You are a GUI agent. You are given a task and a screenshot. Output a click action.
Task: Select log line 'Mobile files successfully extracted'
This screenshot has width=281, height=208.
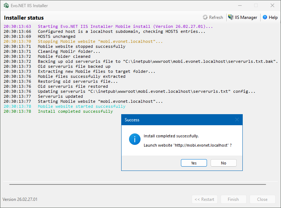[x=82, y=77]
